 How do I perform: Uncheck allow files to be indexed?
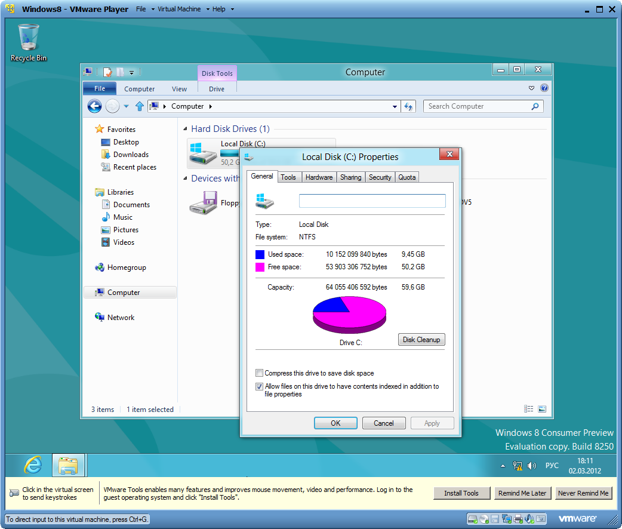click(259, 386)
